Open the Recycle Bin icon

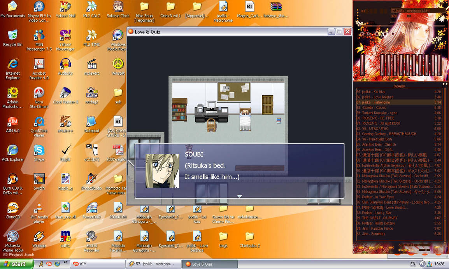click(12, 38)
